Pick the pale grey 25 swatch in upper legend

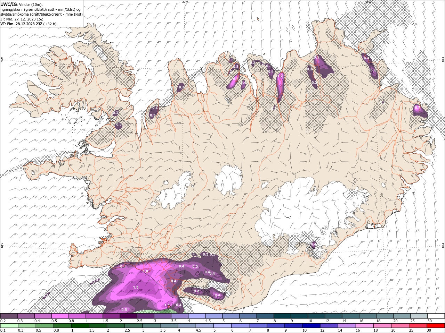[419, 316]
